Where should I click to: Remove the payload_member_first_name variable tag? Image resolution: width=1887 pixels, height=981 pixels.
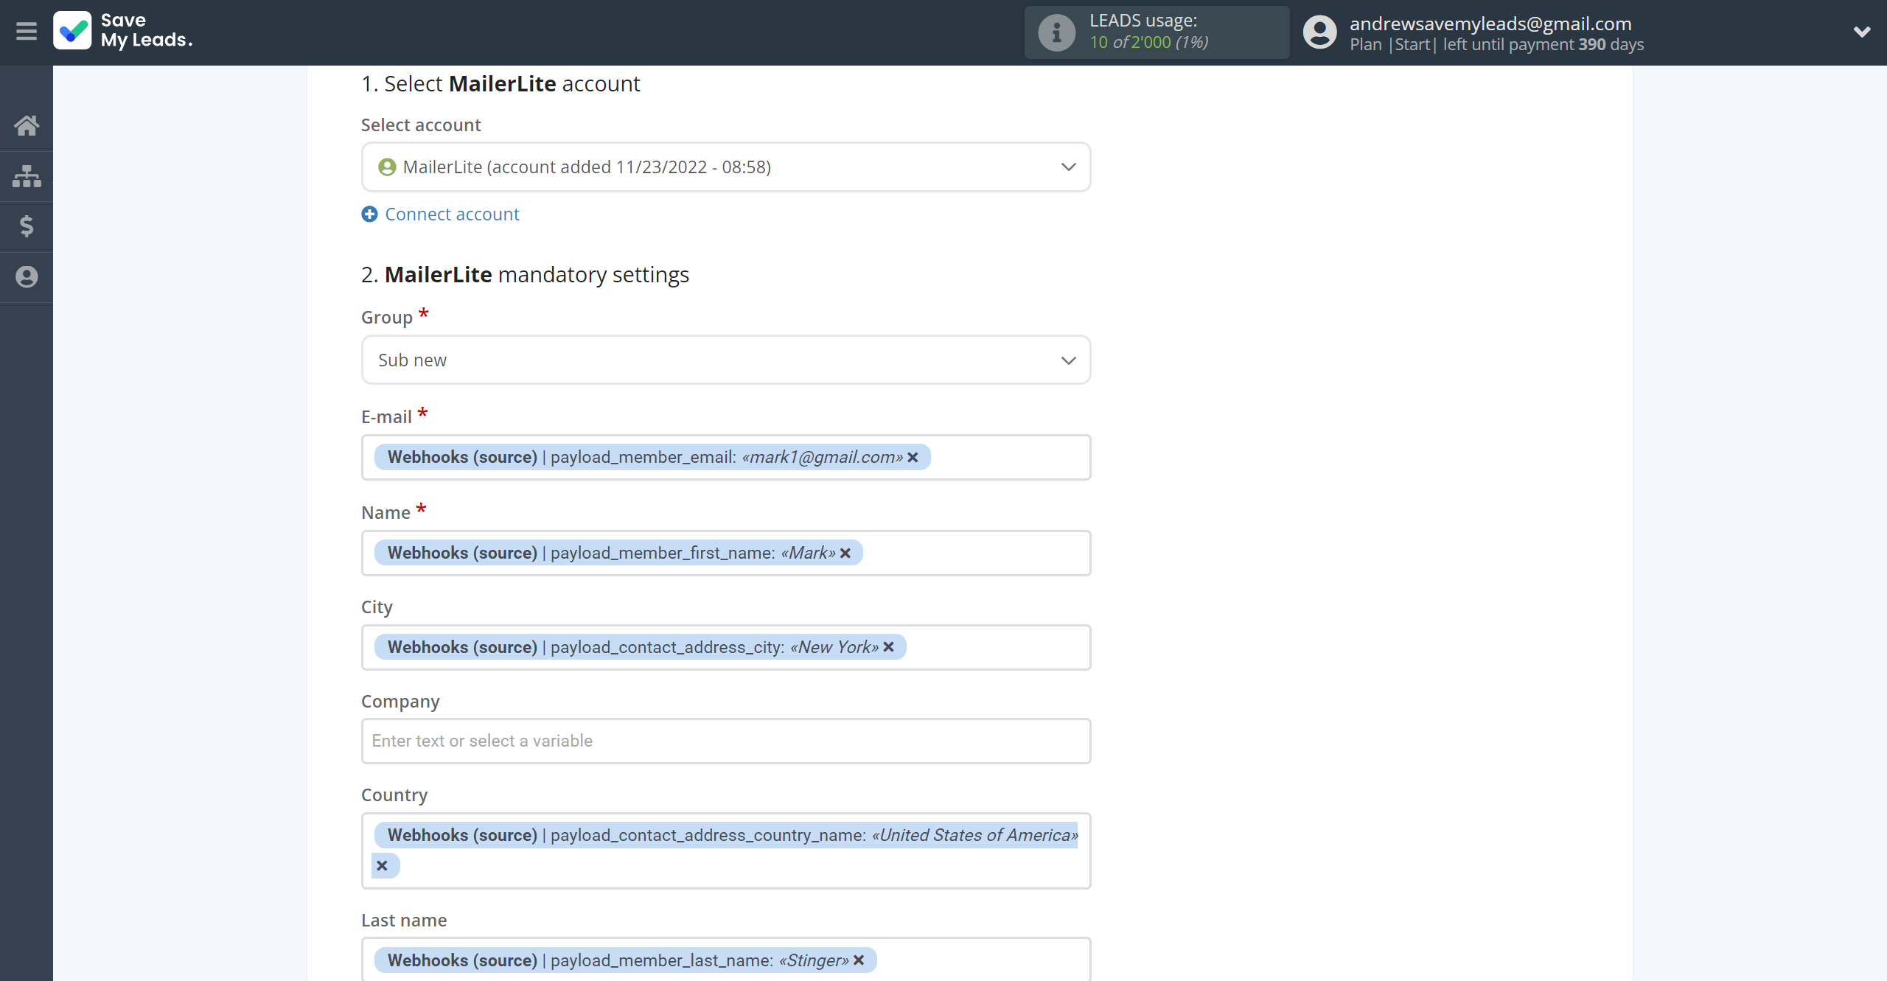(x=845, y=554)
